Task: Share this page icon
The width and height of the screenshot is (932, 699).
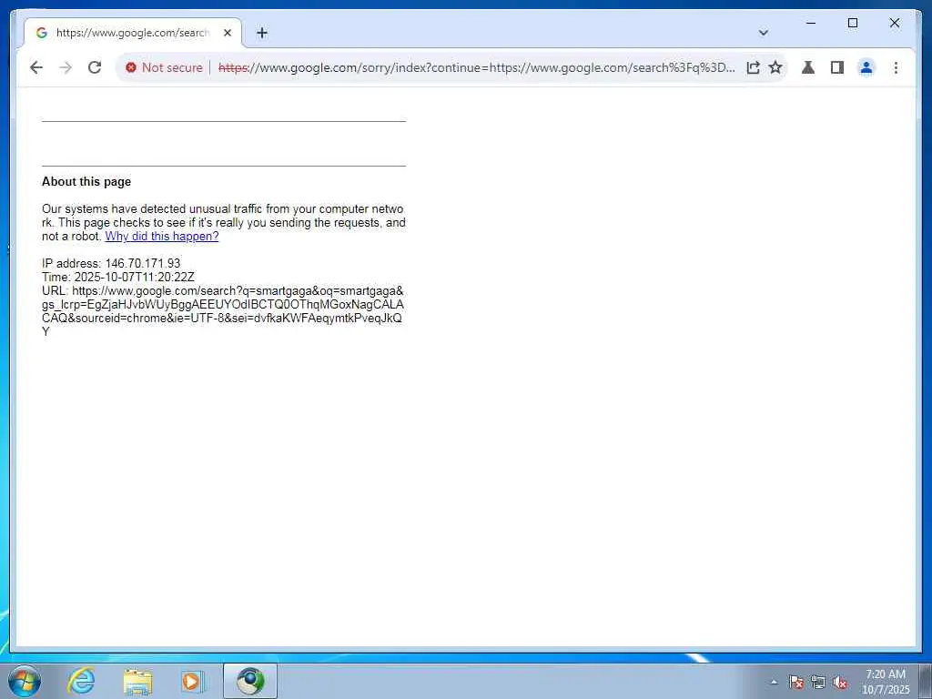Action: pyautogui.click(x=753, y=67)
